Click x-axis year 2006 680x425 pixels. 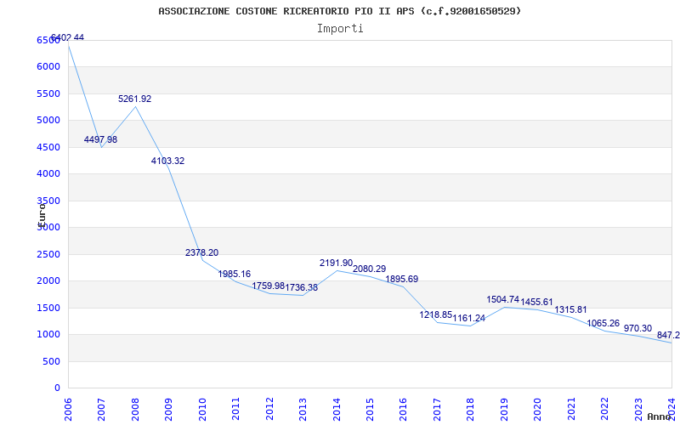coord(68,409)
